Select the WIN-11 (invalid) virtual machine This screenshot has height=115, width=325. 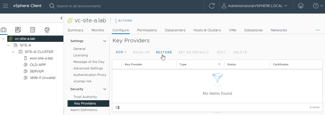(x=43, y=78)
